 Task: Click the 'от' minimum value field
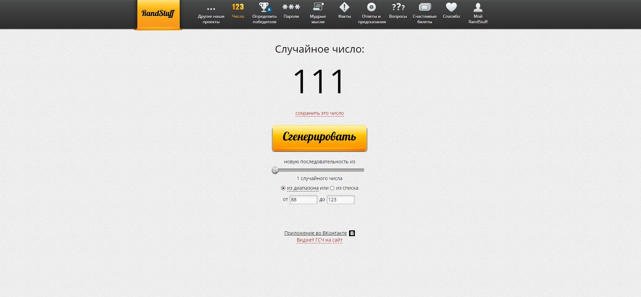click(303, 200)
